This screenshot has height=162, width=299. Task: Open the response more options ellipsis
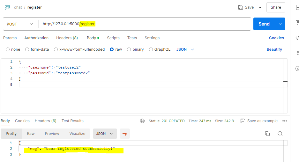(285, 121)
